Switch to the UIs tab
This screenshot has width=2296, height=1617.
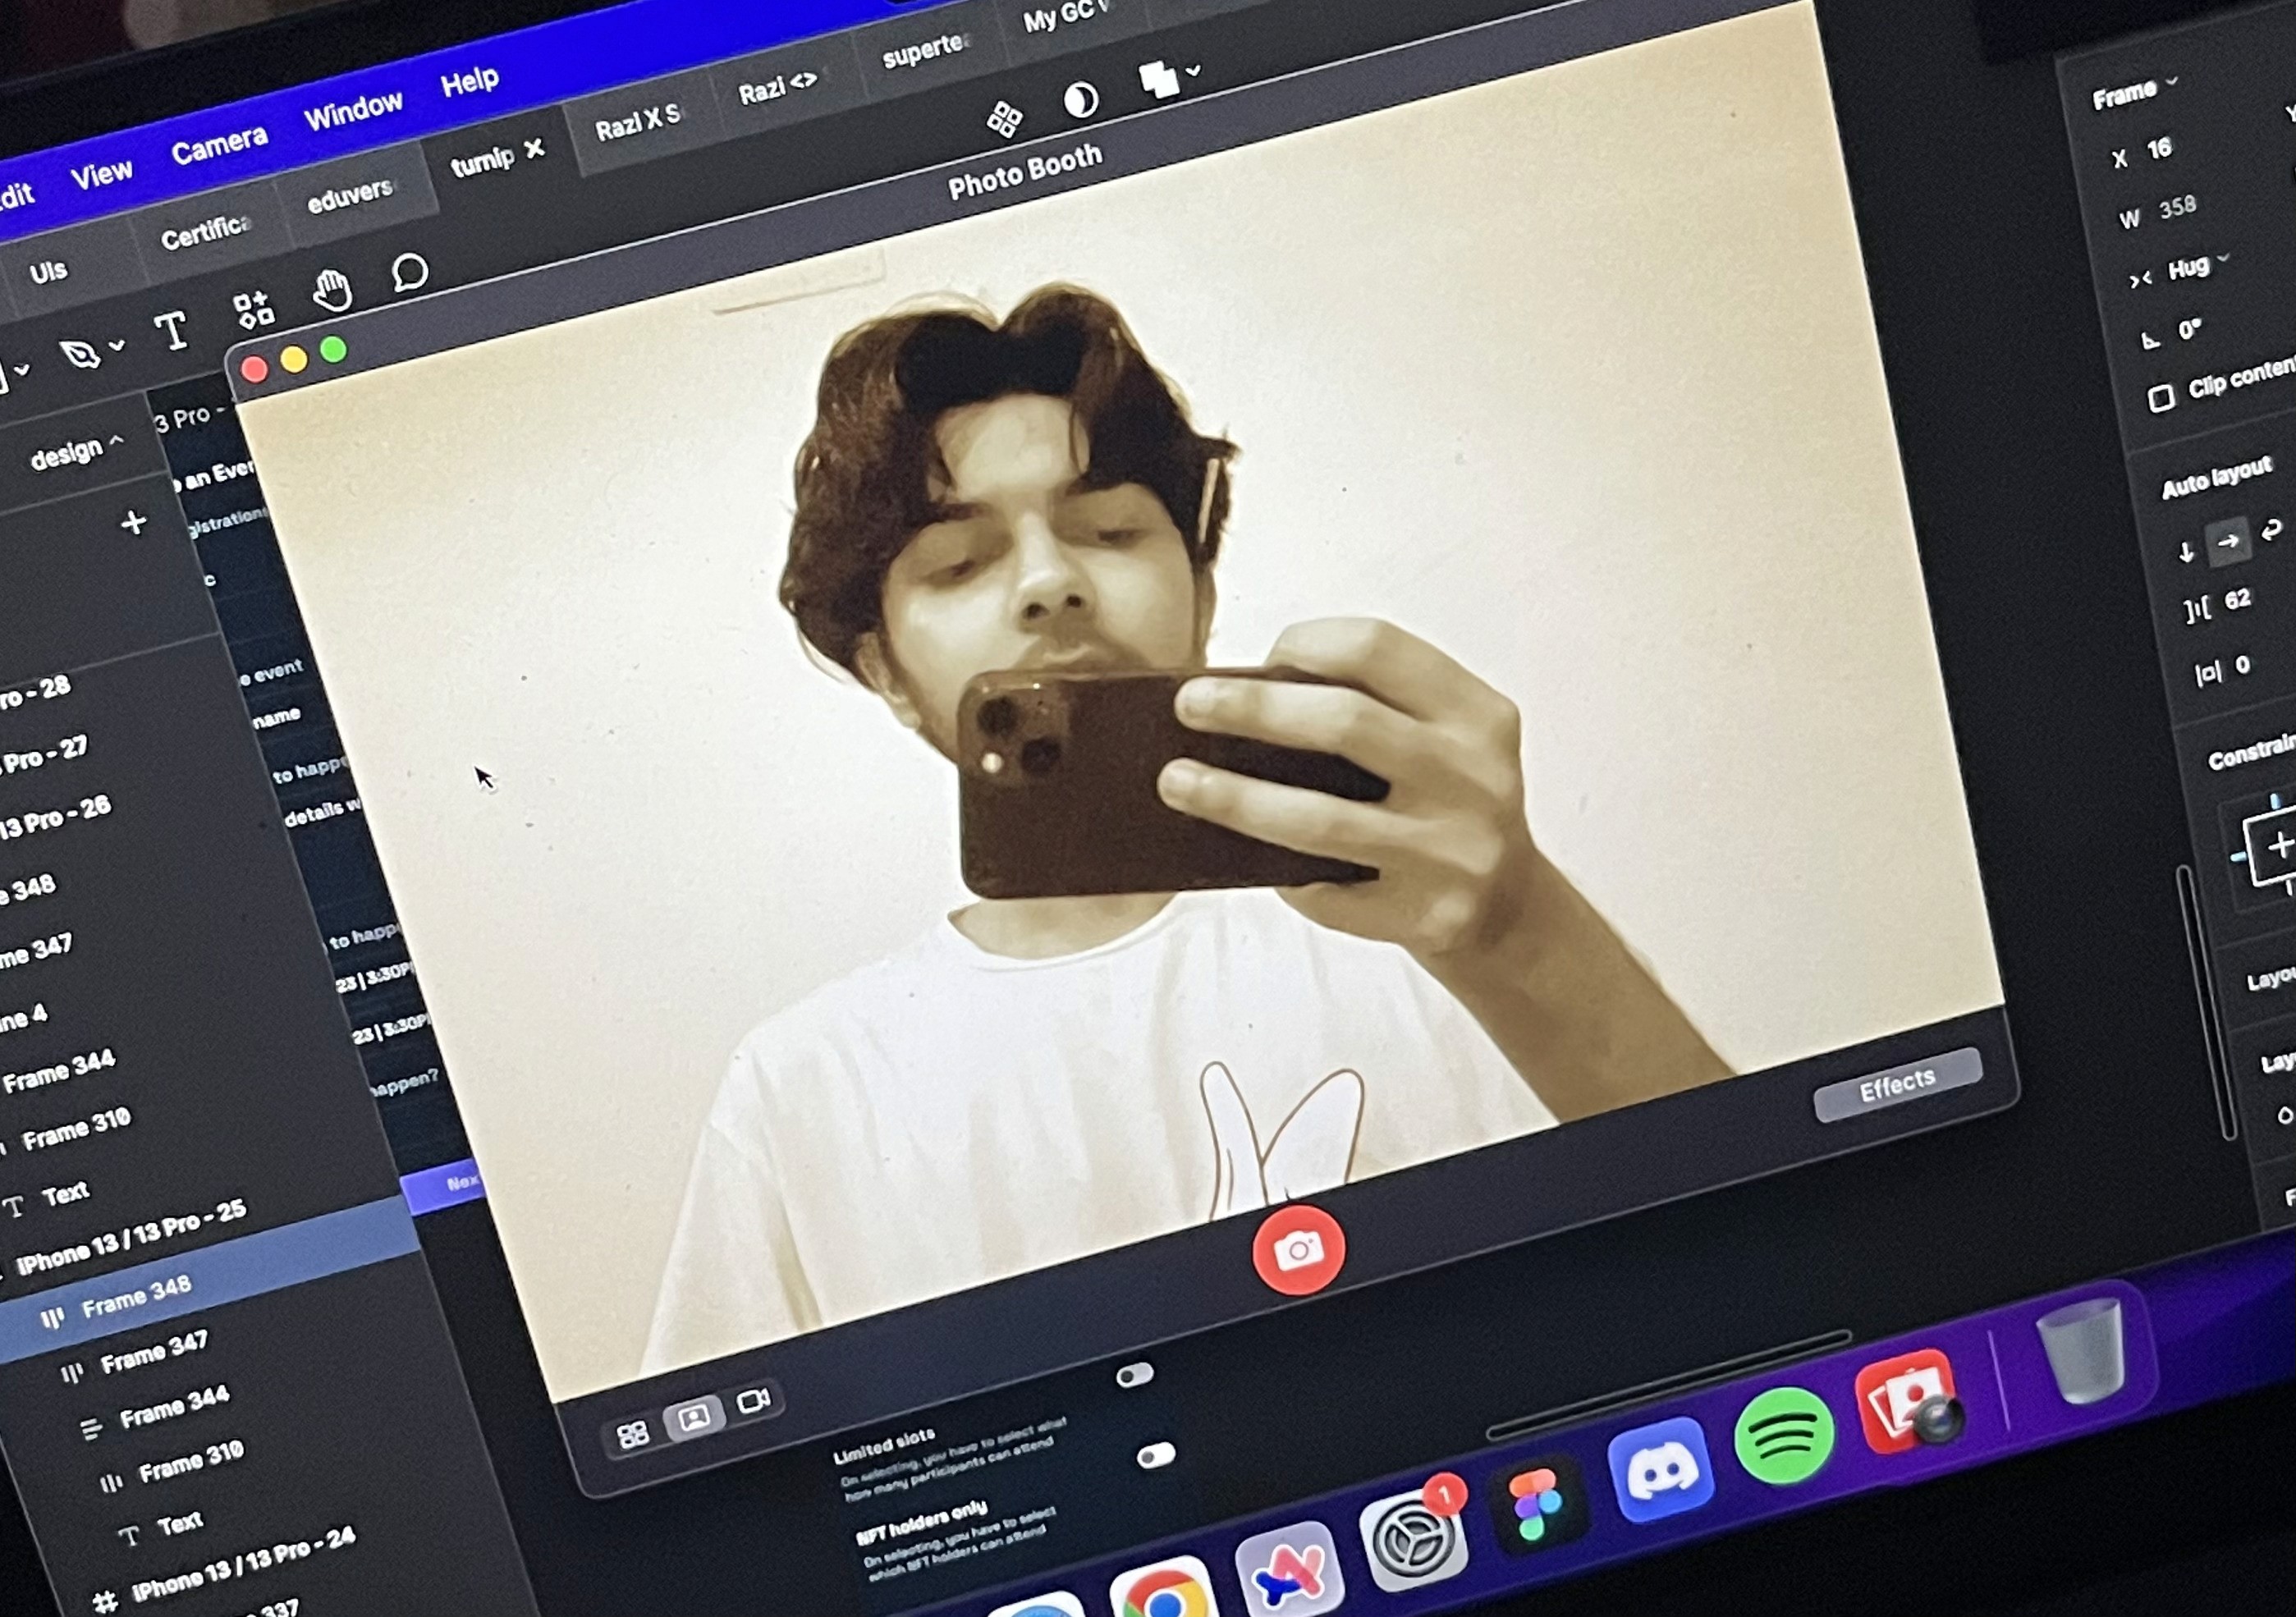[48, 272]
